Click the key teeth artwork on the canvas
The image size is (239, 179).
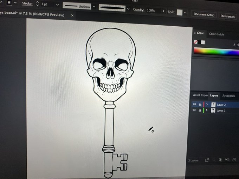pos(120,162)
